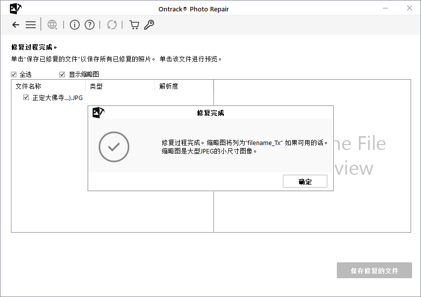The width and height of the screenshot is (421, 297).
Task: Confirm the dialog with 确定 button
Action: pyautogui.click(x=305, y=181)
